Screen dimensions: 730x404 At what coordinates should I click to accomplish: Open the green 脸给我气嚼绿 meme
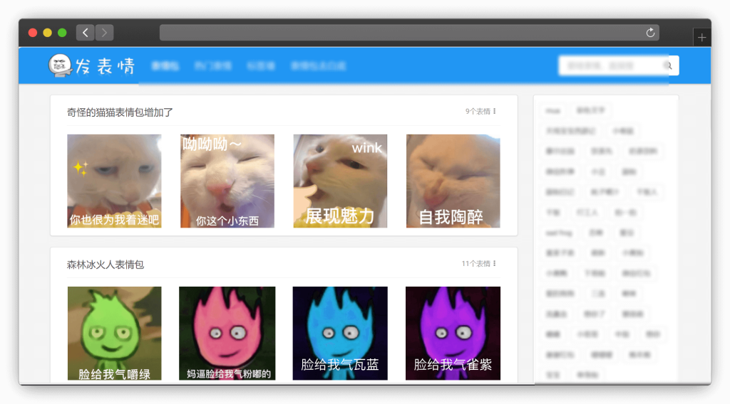(x=115, y=334)
